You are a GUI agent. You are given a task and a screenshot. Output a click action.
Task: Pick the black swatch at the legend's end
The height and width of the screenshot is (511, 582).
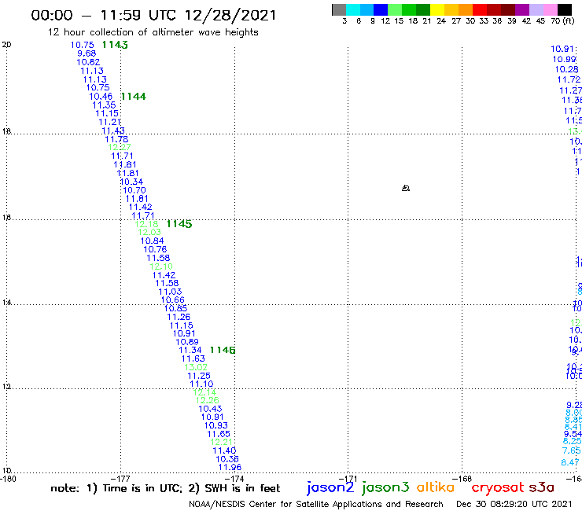coord(565,9)
